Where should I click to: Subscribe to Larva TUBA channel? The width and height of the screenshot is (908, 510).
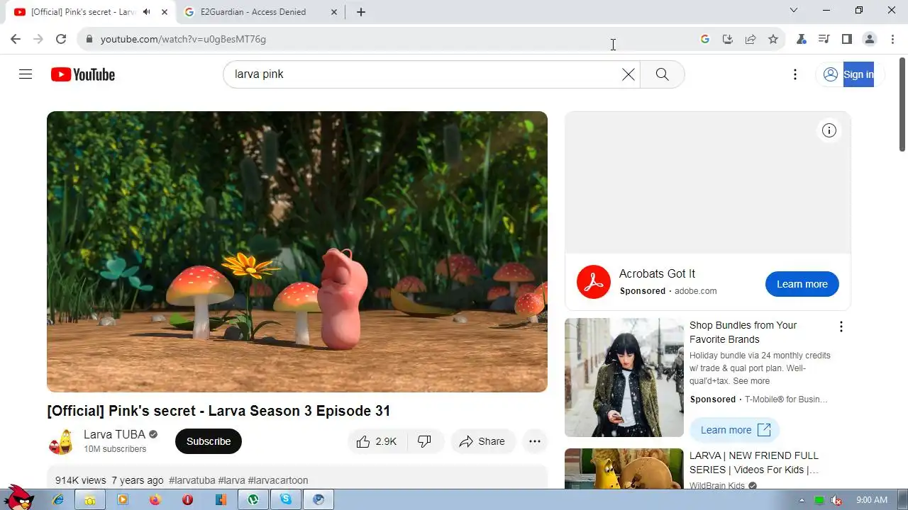tap(209, 441)
